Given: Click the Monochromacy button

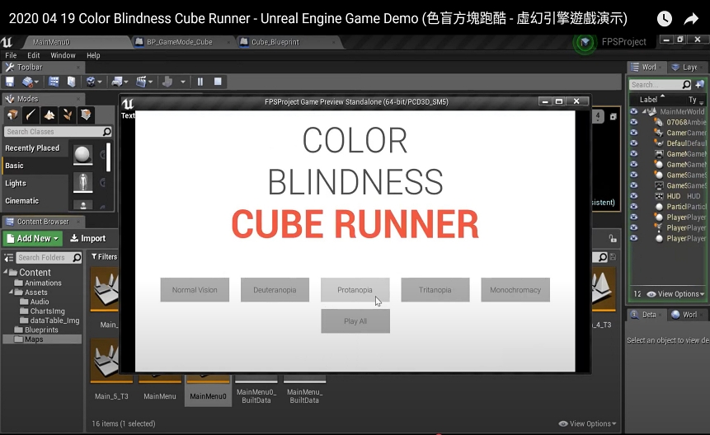Looking at the screenshot, I should click(515, 290).
